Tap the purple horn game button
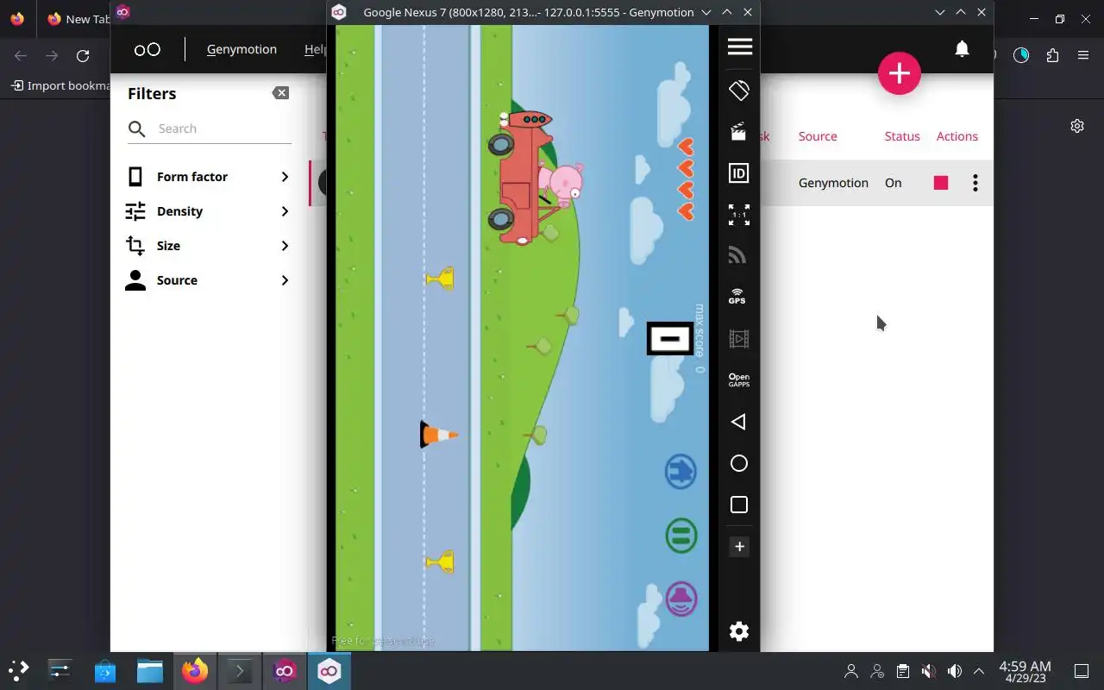1104x690 pixels. click(681, 599)
